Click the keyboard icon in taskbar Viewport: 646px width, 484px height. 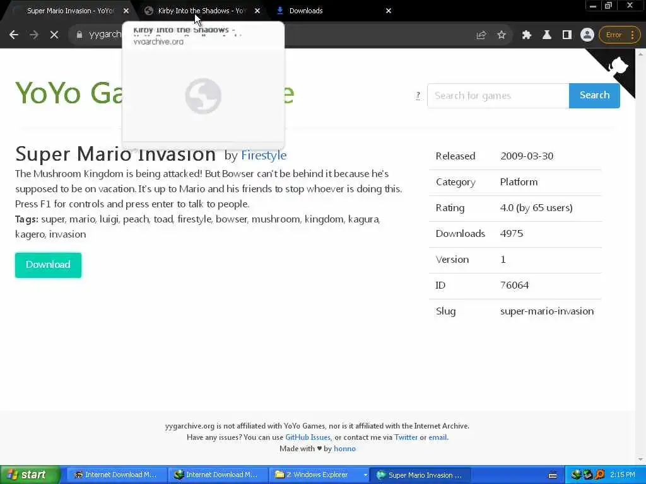[553, 475]
